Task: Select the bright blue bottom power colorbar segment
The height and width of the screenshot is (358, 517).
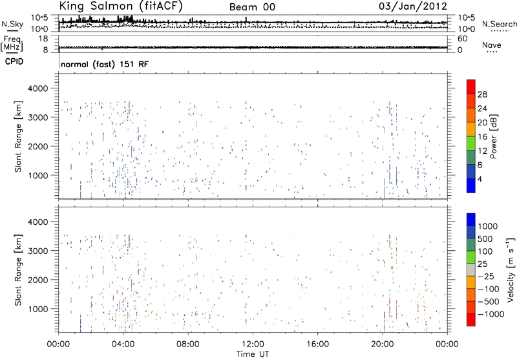Action: [471, 185]
